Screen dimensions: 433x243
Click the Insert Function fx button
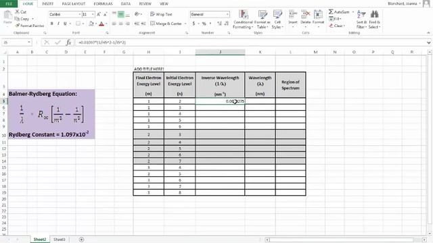pos(68,43)
